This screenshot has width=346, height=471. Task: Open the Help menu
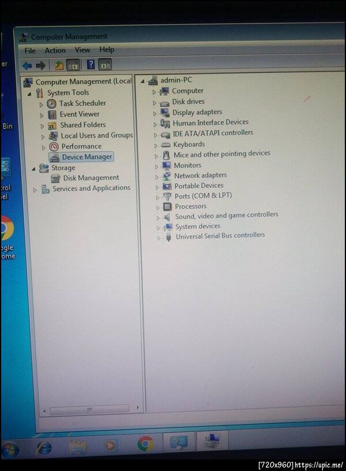pos(107,49)
